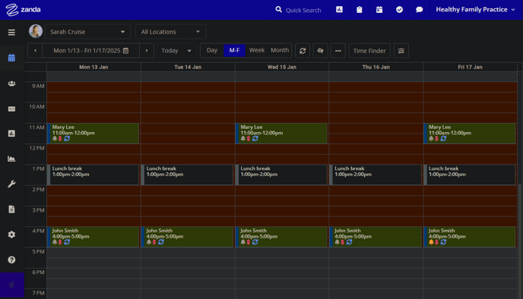Open the Today dropdown arrow
The width and height of the screenshot is (523, 299).
(x=189, y=51)
